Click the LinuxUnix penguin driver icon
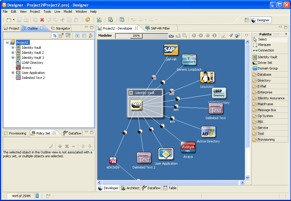Viewport: 291px width, 201px height. point(207,77)
